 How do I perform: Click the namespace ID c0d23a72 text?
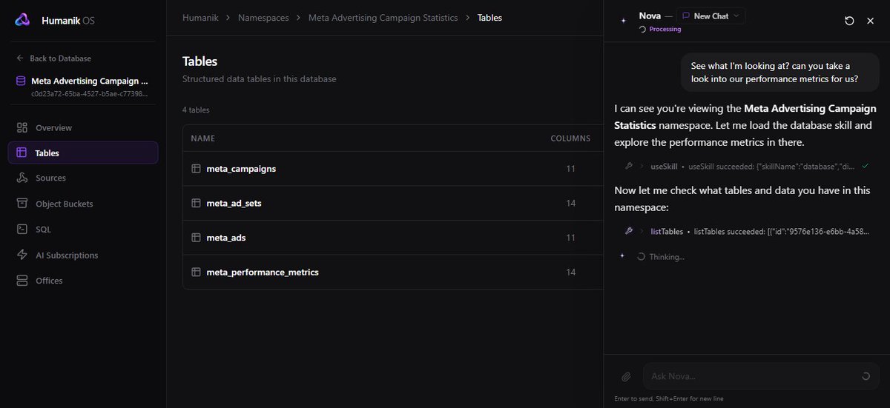click(89, 94)
